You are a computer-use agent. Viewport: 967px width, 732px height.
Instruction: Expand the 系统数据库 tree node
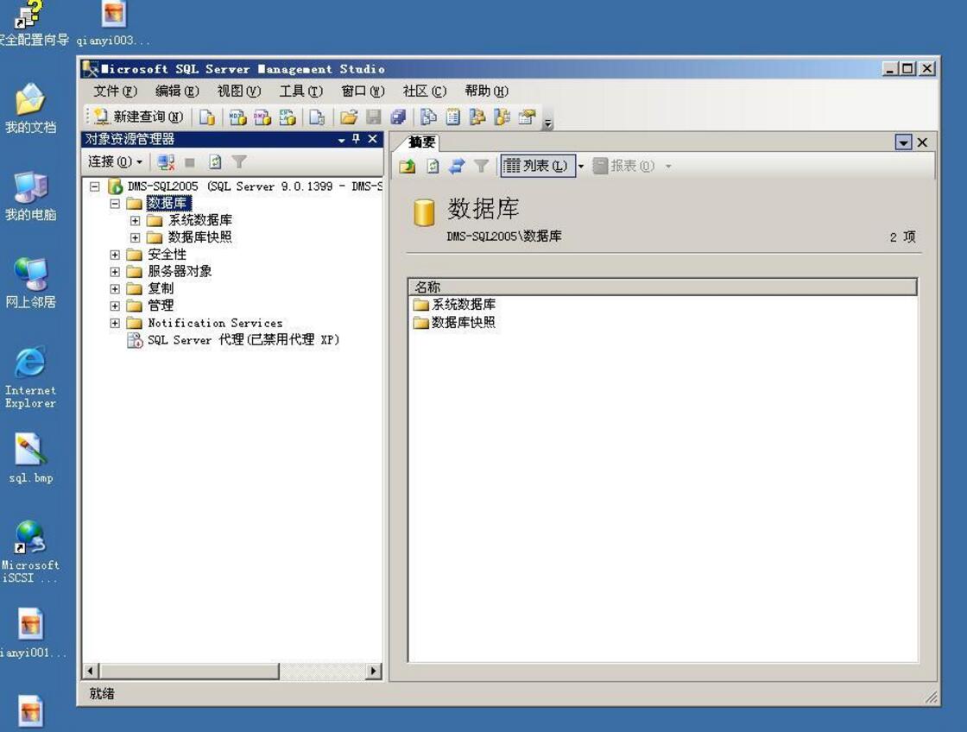[135, 221]
